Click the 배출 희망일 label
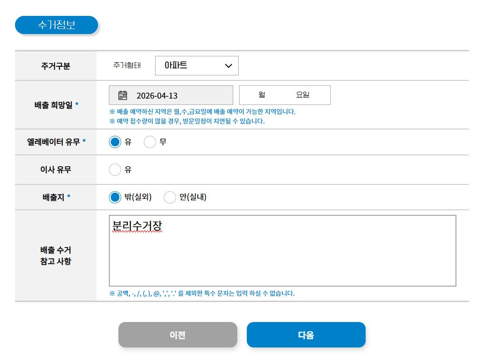 pyautogui.click(x=56, y=105)
